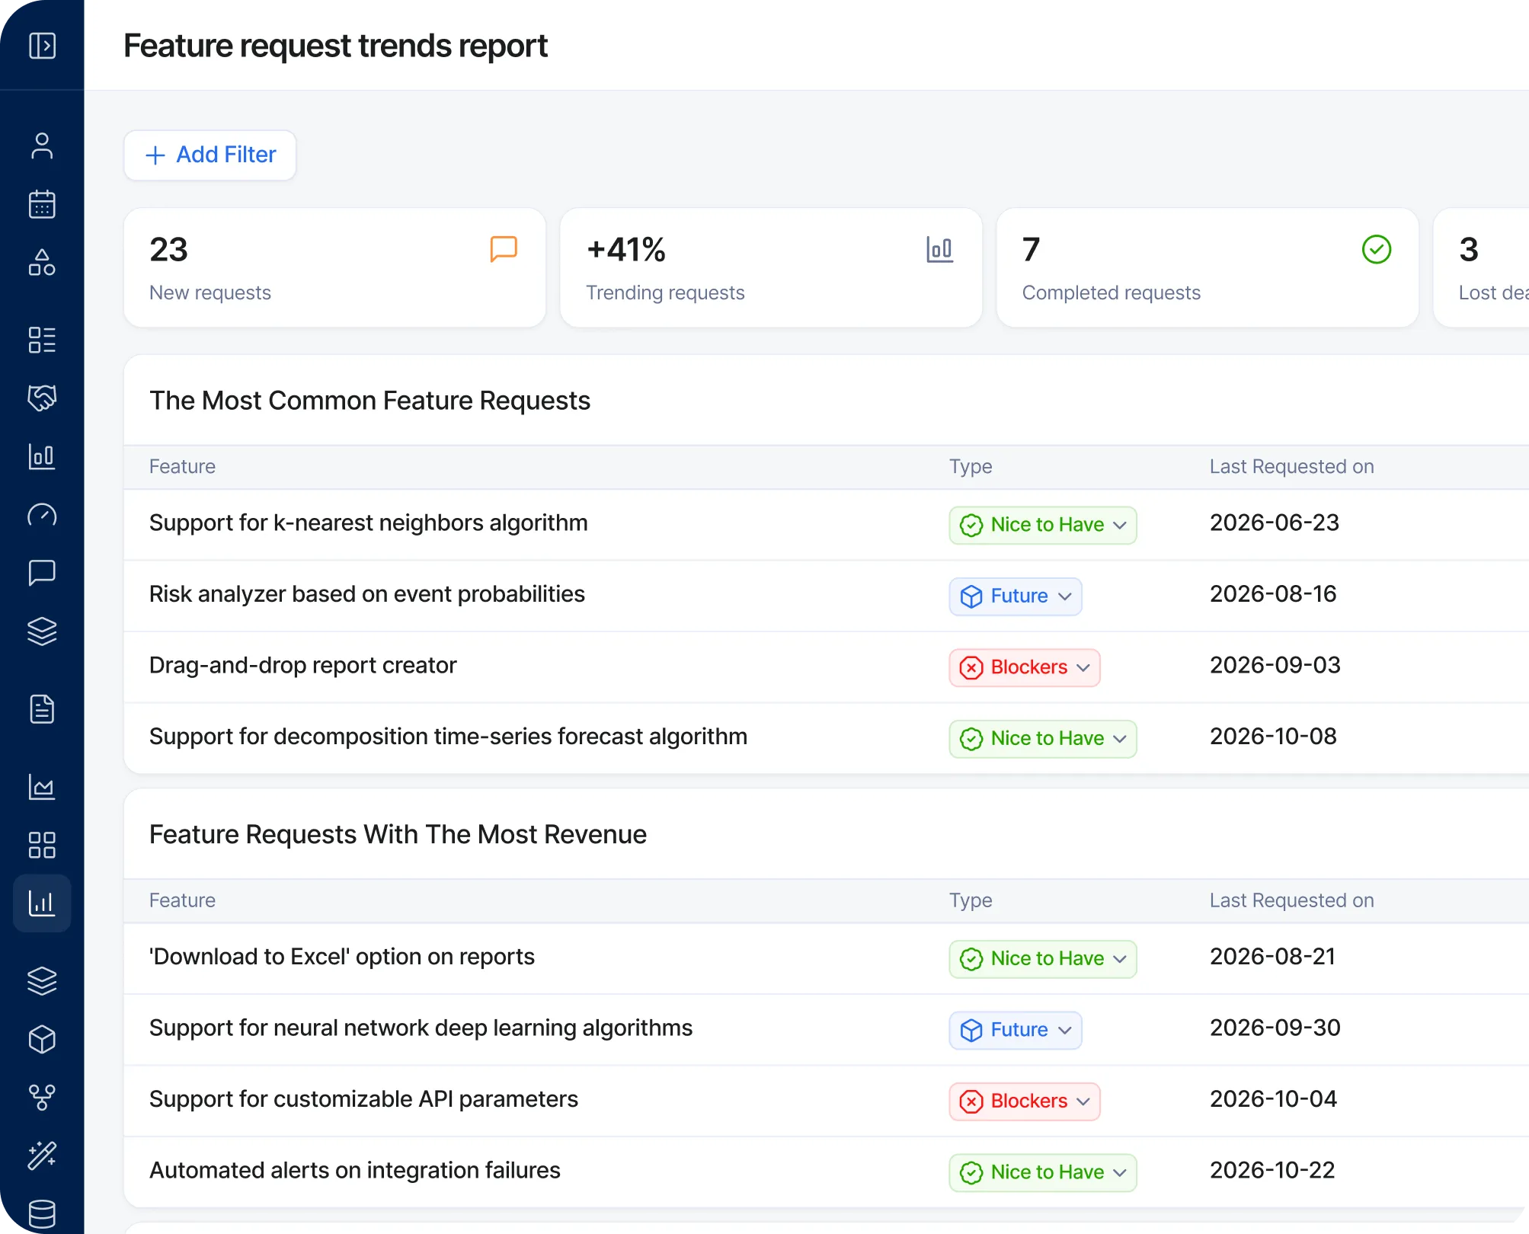The image size is (1529, 1234).
Task: Collapse the sidebar using the top panel icon
Action: pos(43,45)
